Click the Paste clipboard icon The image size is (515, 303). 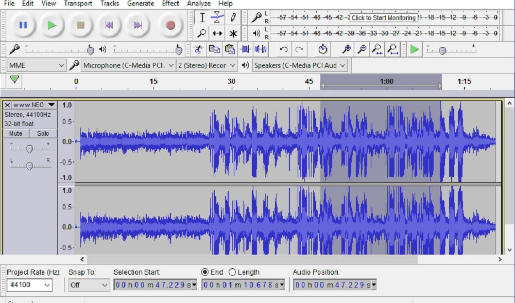[230, 49]
